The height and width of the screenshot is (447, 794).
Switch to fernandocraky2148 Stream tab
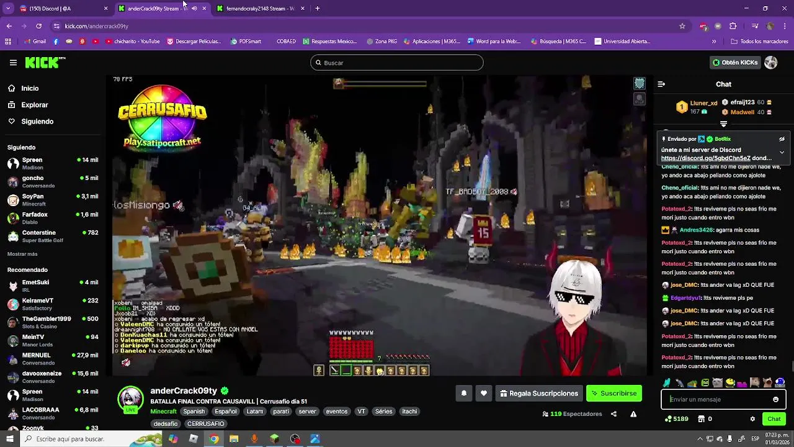pos(261,9)
